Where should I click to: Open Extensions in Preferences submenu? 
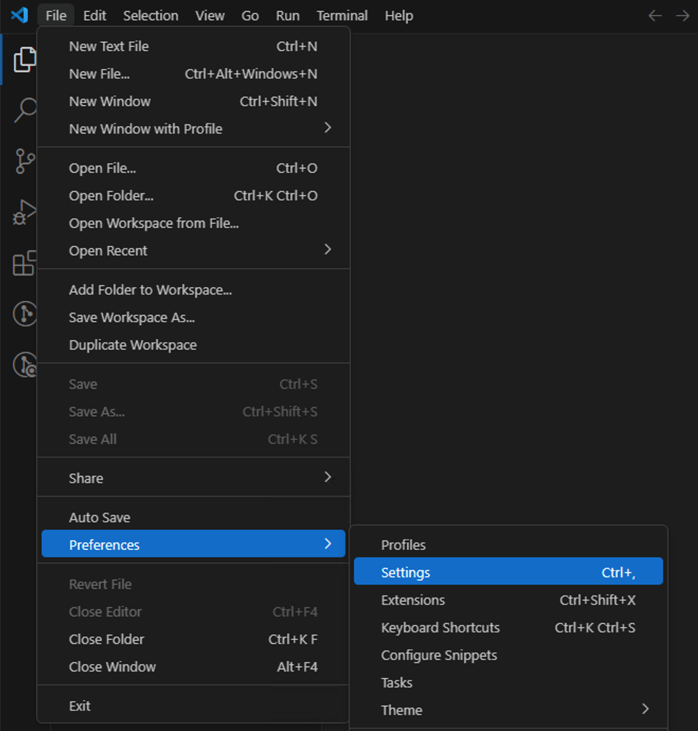[508, 600]
